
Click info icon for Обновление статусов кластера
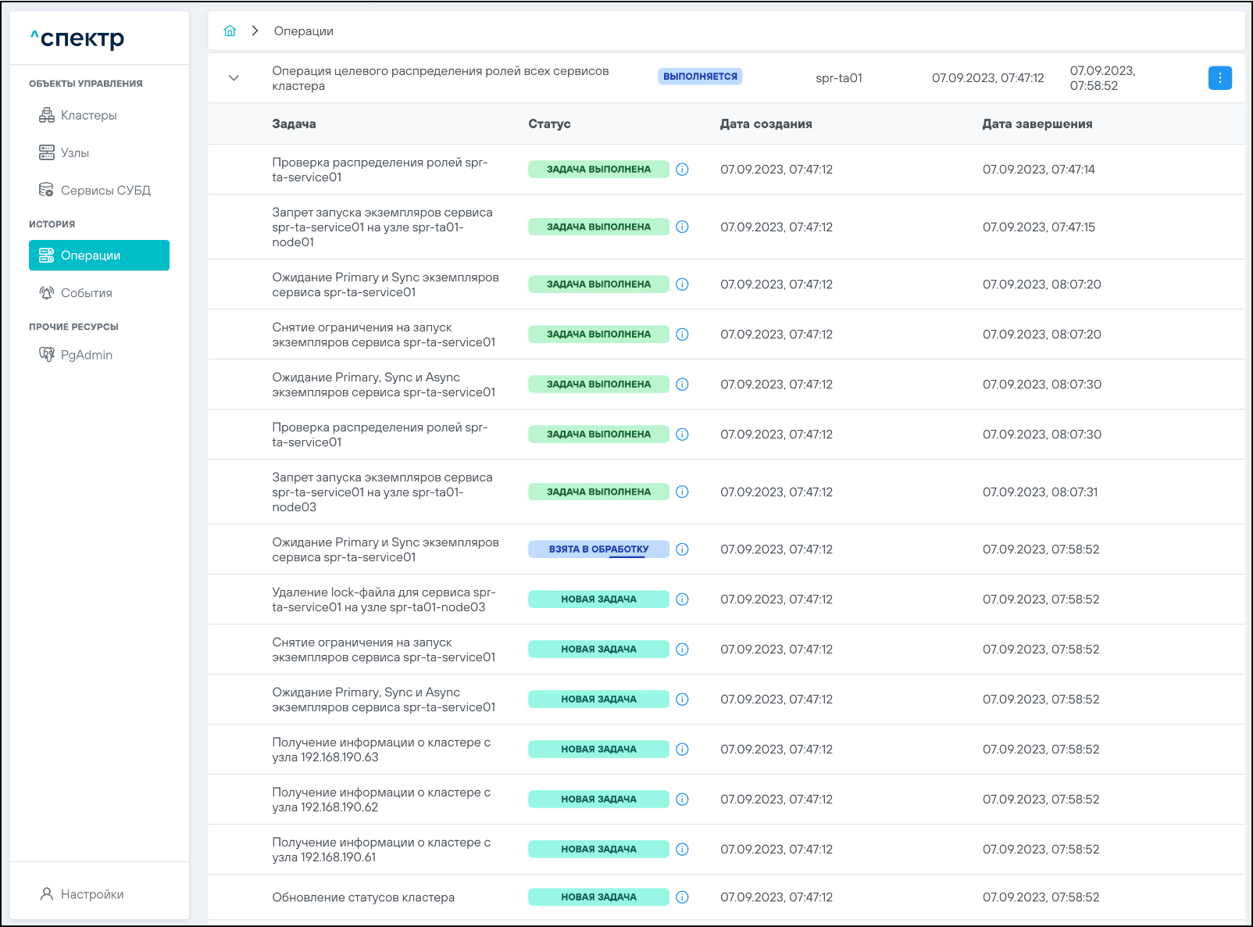(x=682, y=897)
